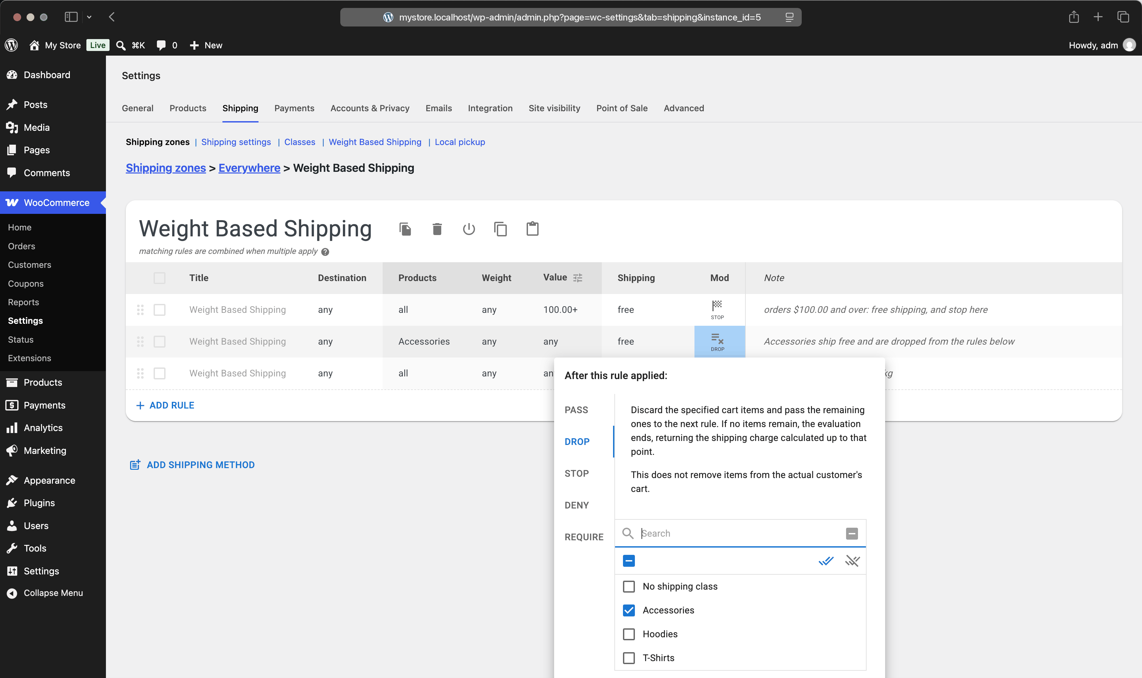Follow the Everywhere breadcrumb link
1142x678 pixels.
[x=249, y=168]
